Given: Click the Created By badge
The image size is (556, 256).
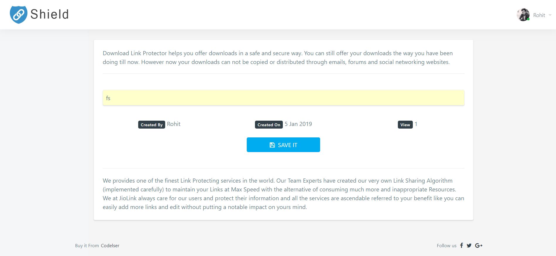Looking at the screenshot, I should [151, 125].
